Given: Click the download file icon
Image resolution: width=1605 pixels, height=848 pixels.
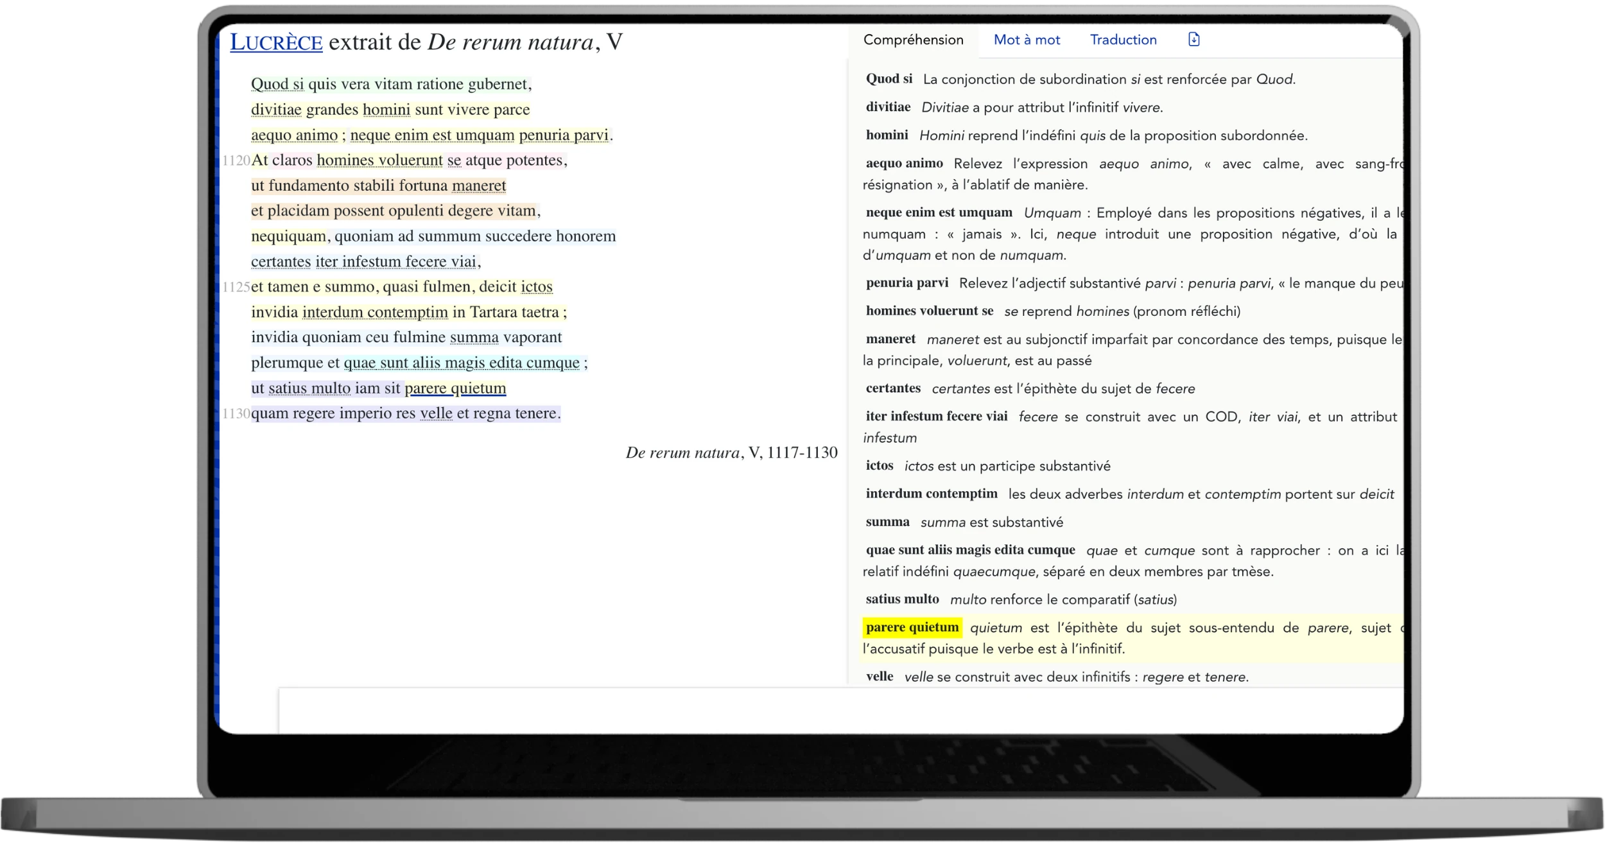Looking at the screenshot, I should coord(1193,40).
